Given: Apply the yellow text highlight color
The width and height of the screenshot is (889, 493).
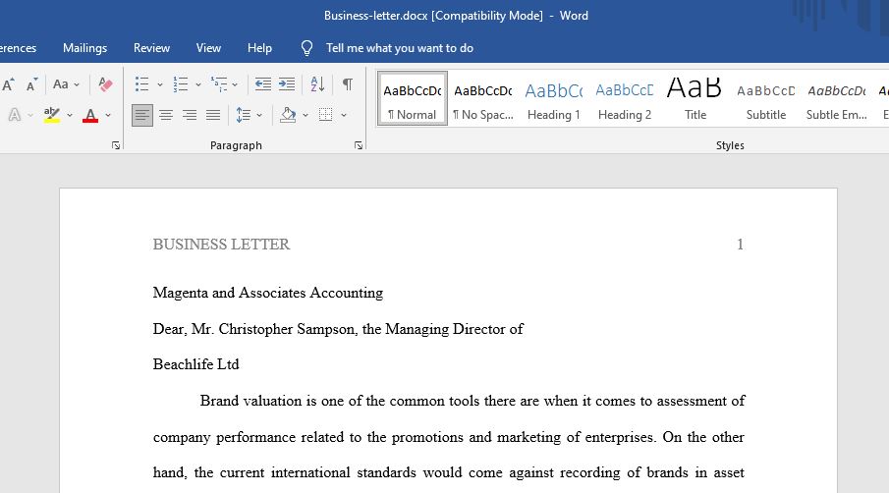Looking at the screenshot, I should click(x=52, y=115).
